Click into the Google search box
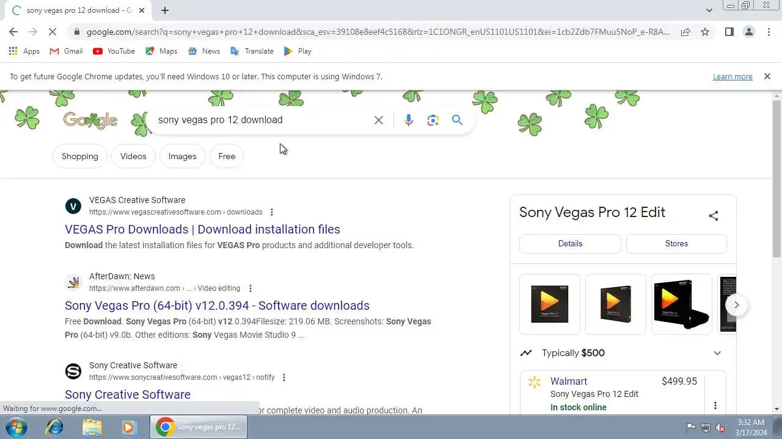 click(263, 120)
